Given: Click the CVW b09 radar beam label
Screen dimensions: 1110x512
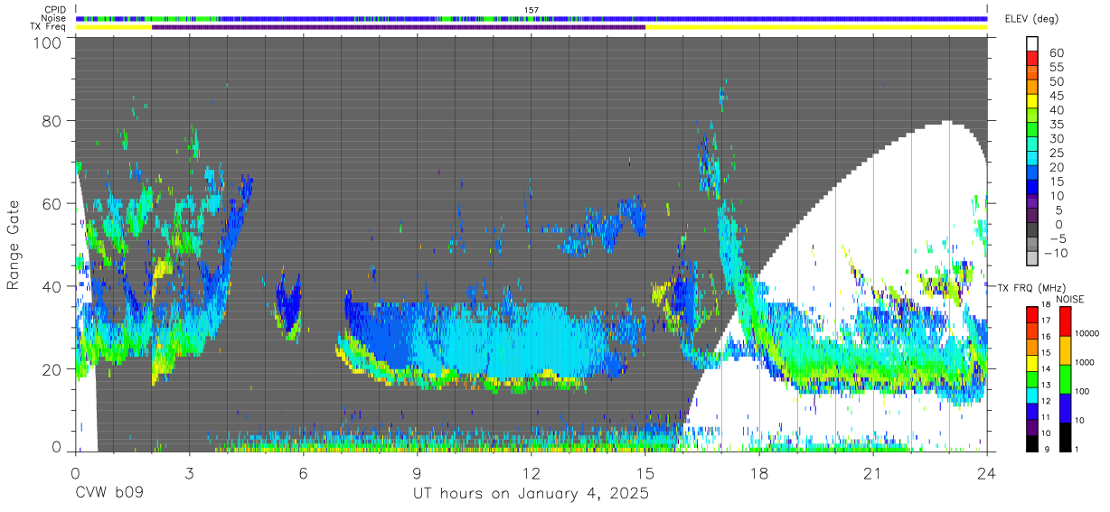Looking at the screenshot, I should 109,494.
